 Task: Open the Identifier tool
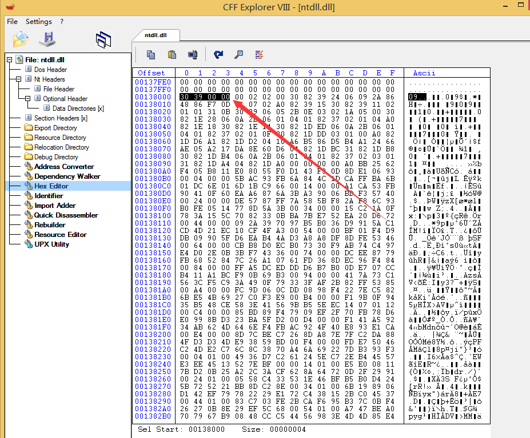(49, 196)
